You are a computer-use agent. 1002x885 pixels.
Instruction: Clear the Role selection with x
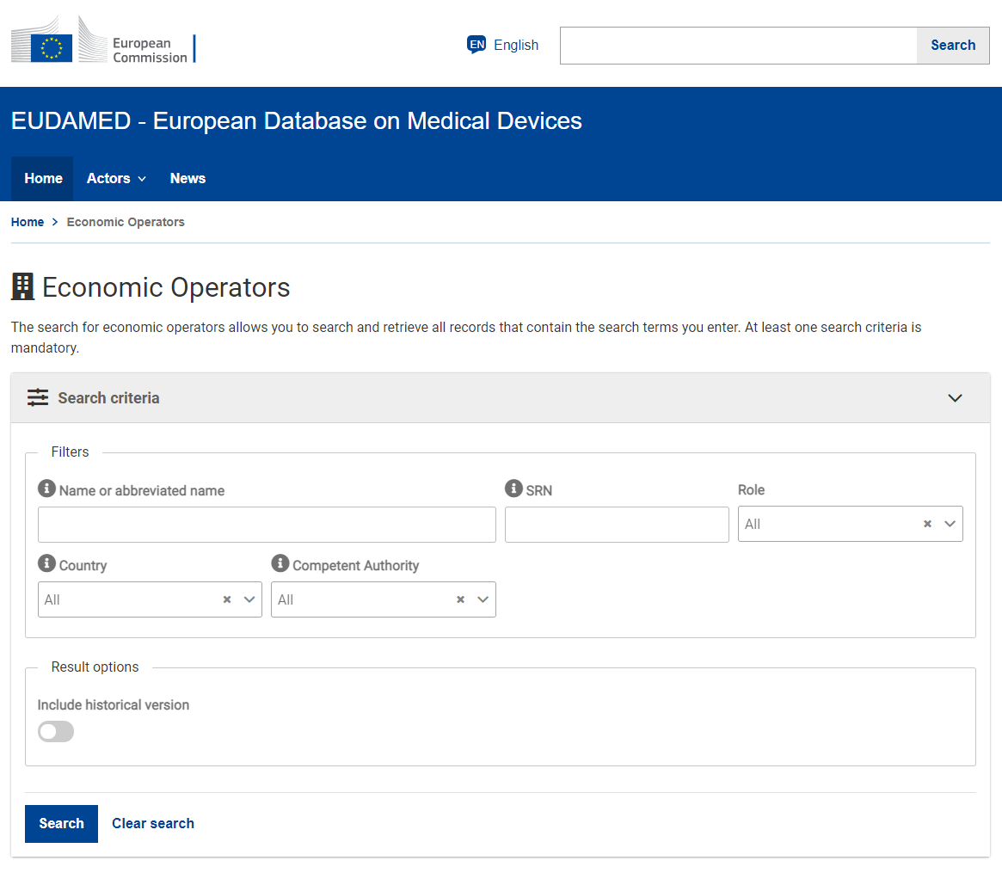point(927,524)
